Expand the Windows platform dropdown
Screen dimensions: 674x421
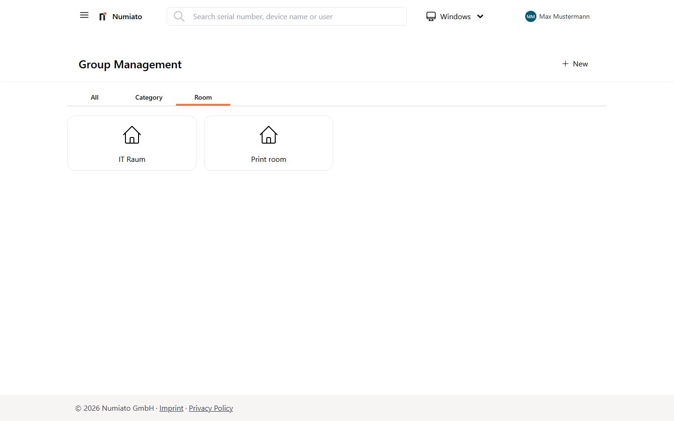point(455,16)
